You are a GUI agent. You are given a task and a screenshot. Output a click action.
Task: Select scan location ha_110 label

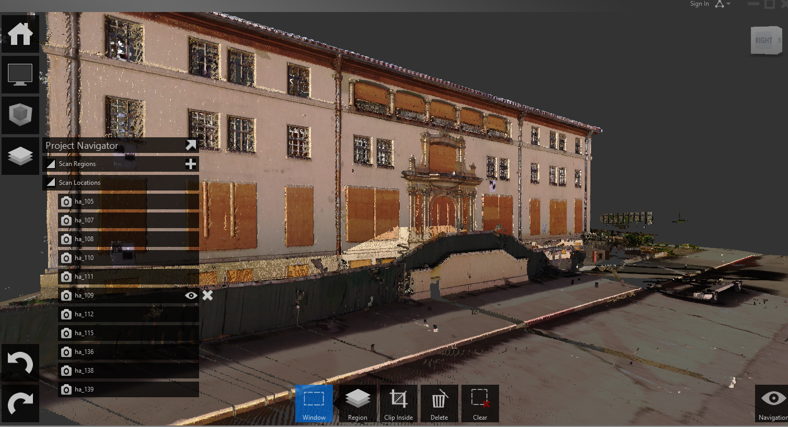(x=84, y=258)
